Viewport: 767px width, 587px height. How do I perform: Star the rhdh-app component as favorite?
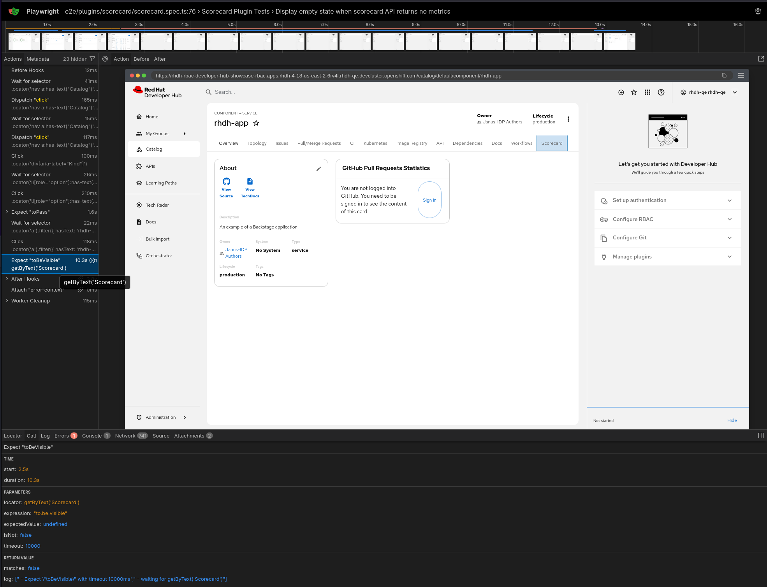(256, 123)
